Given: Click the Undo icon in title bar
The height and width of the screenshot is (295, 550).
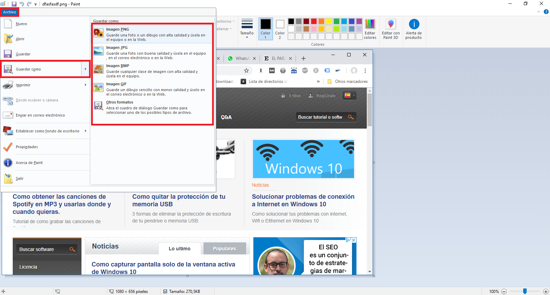Looking at the screenshot, I should (22, 4).
